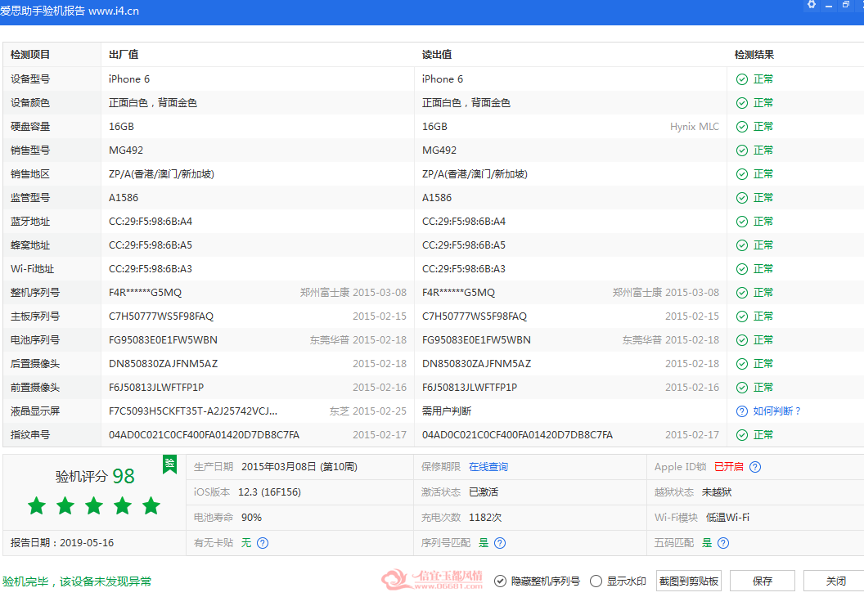The image size is (864, 597).
Task: Click read front camera F6J50813JLWFTFP1P
Action: point(470,387)
